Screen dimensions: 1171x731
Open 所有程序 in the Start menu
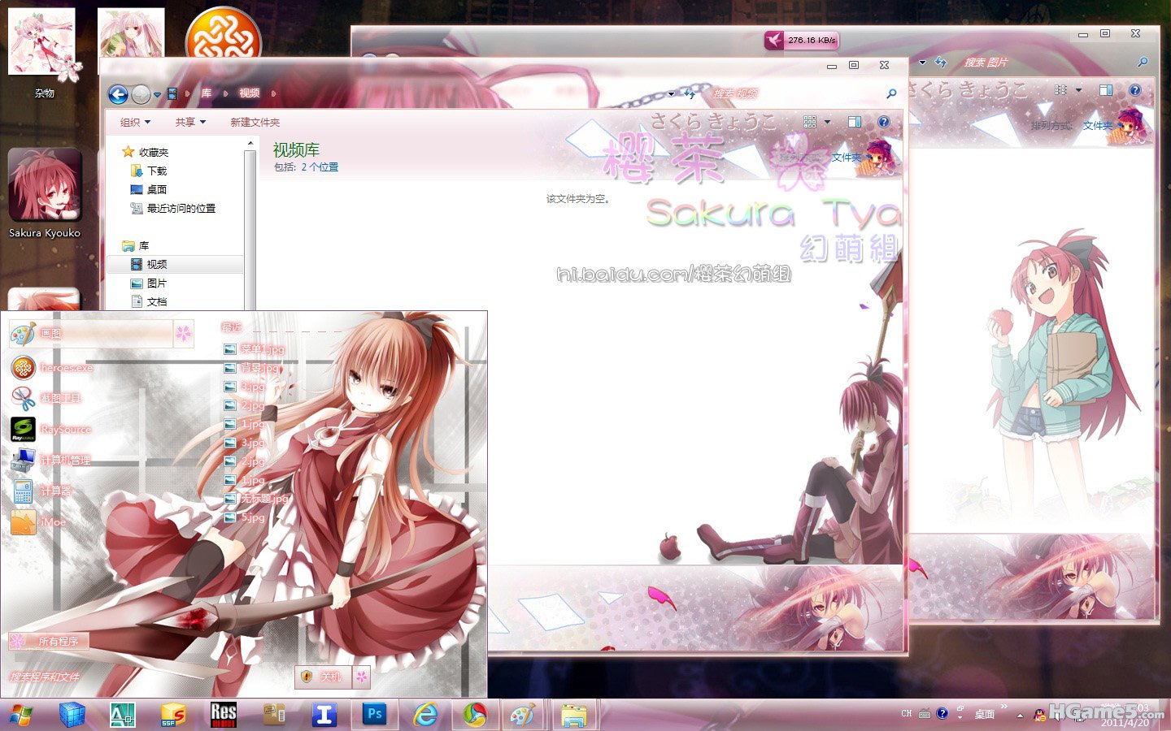57,641
